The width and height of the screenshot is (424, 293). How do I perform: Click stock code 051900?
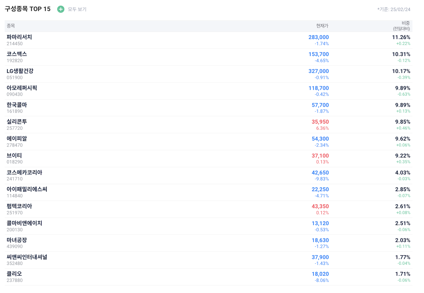(15, 77)
